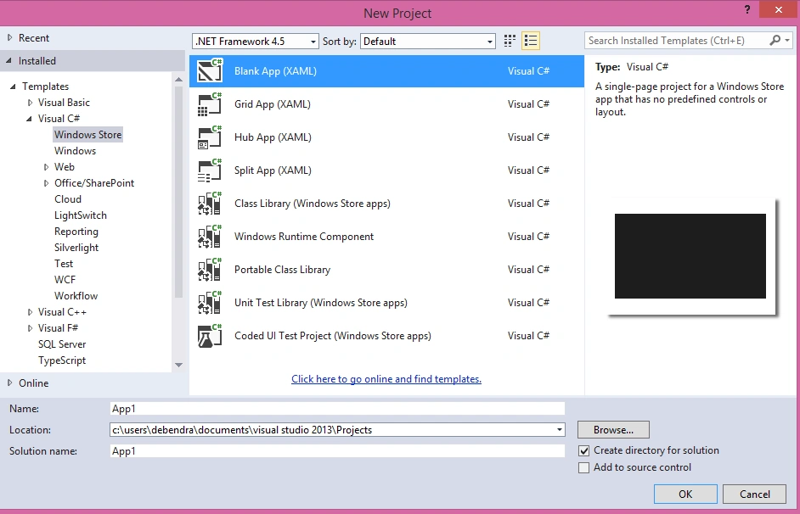The height and width of the screenshot is (514, 800).
Task: Click the blank app preview thumbnail
Action: click(690, 256)
